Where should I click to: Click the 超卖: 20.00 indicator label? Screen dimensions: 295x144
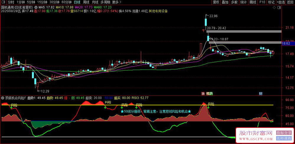click(94, 98)
